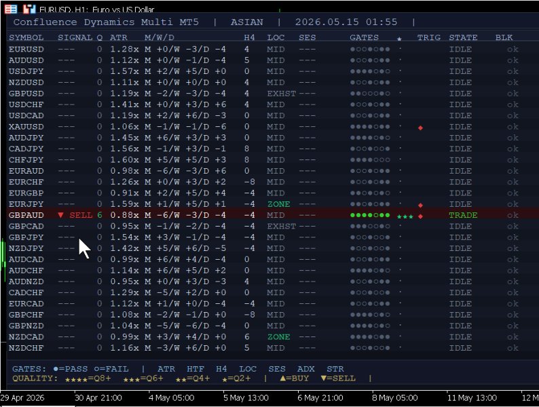Image resolution: width=539 pixels, height=407 pixels.
Task: Click the red trigger diamond in GBPAUD row
Action: (x=420, y=216)
